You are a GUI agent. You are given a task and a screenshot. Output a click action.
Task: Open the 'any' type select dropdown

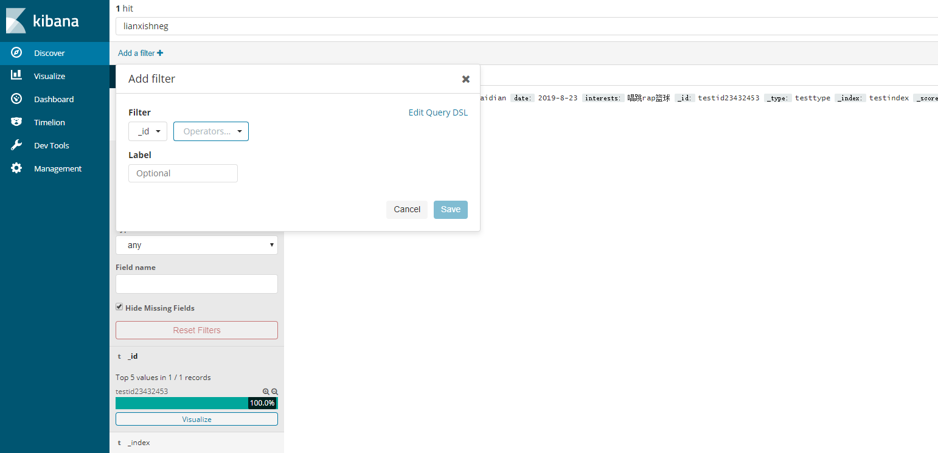coord(196,245)
